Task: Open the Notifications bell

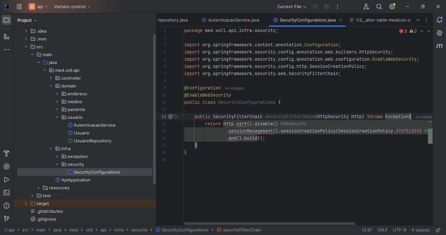Action: (x=439, y=20)
